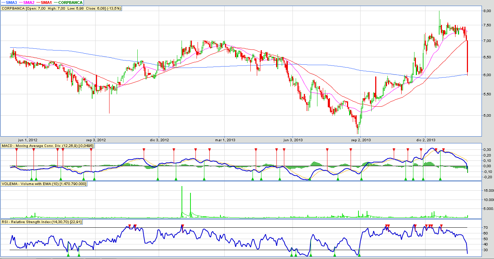Select the 'sep 2, 2013' date label
Image resolution: width=494 pixels, height=259 pixels.
361,140
